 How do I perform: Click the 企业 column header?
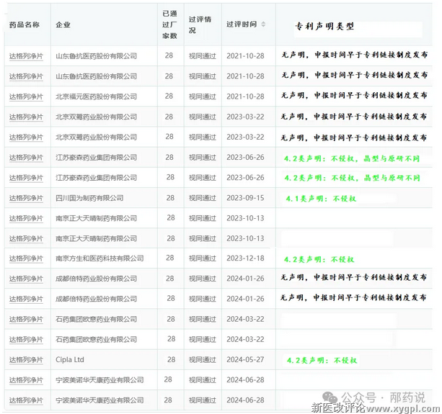click(x=63, y=24)
